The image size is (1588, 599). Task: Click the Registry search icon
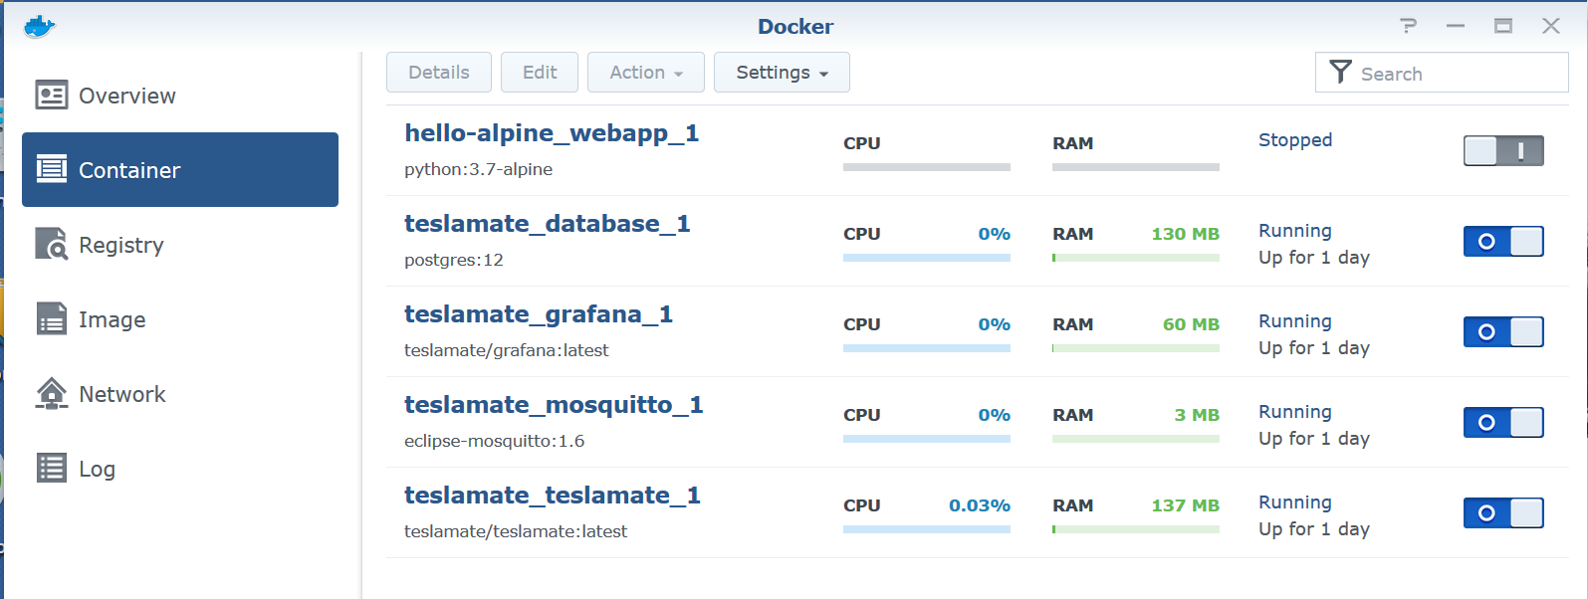52,244
